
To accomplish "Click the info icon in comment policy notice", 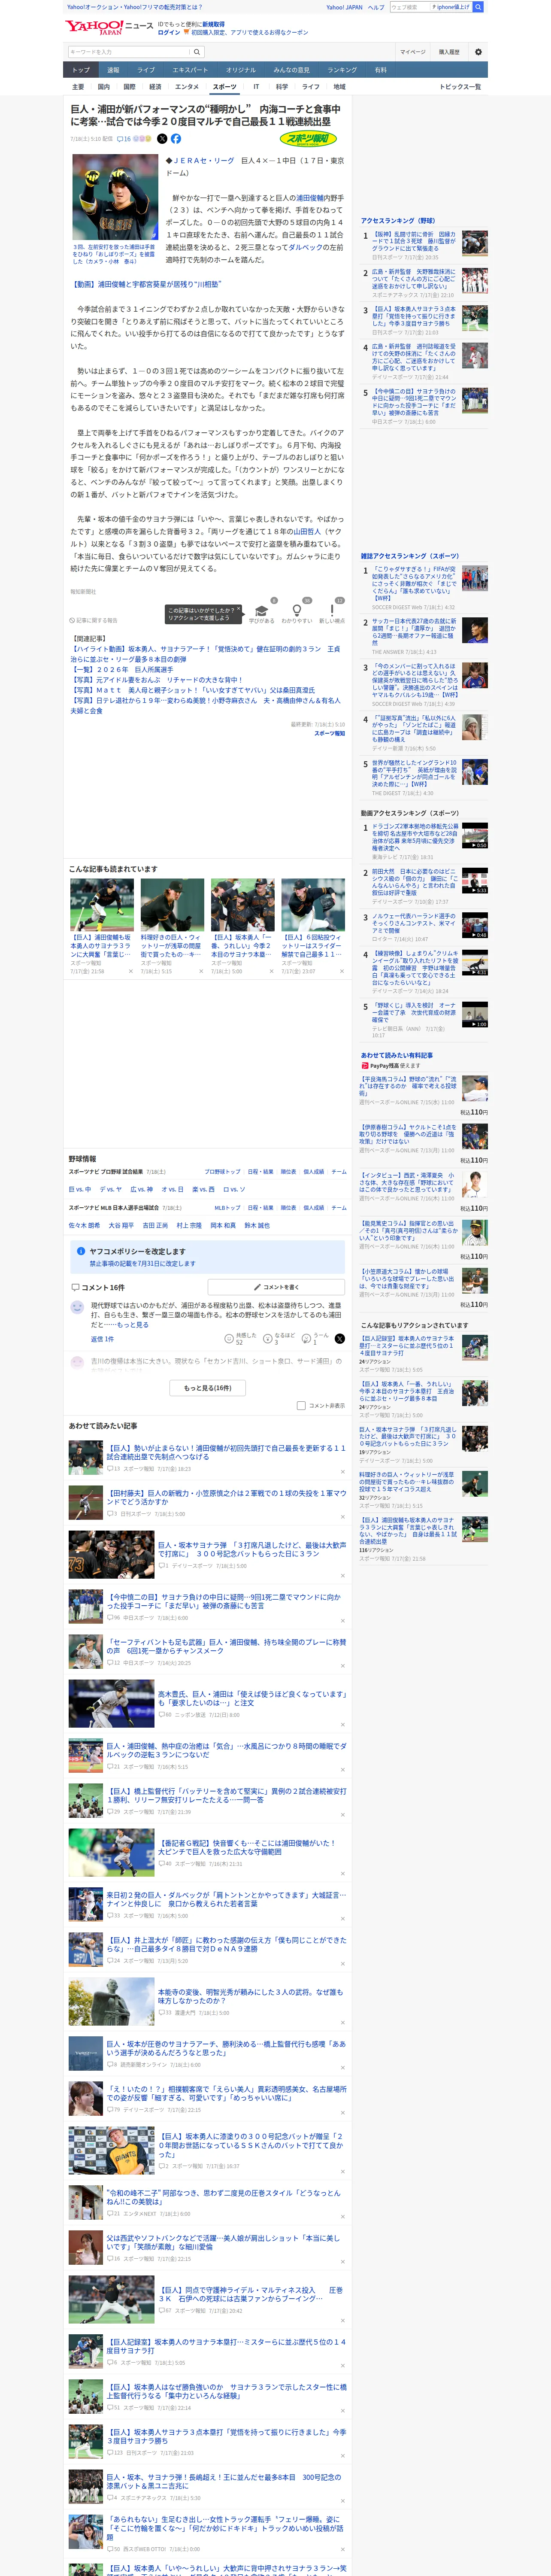I will [81, 1251].
